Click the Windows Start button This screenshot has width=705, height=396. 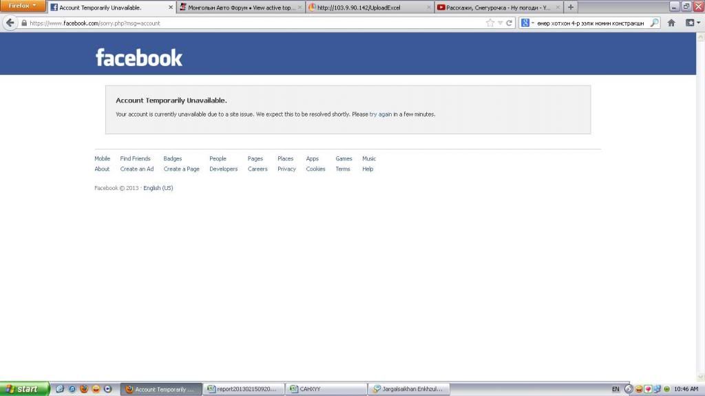click(25, 389)
